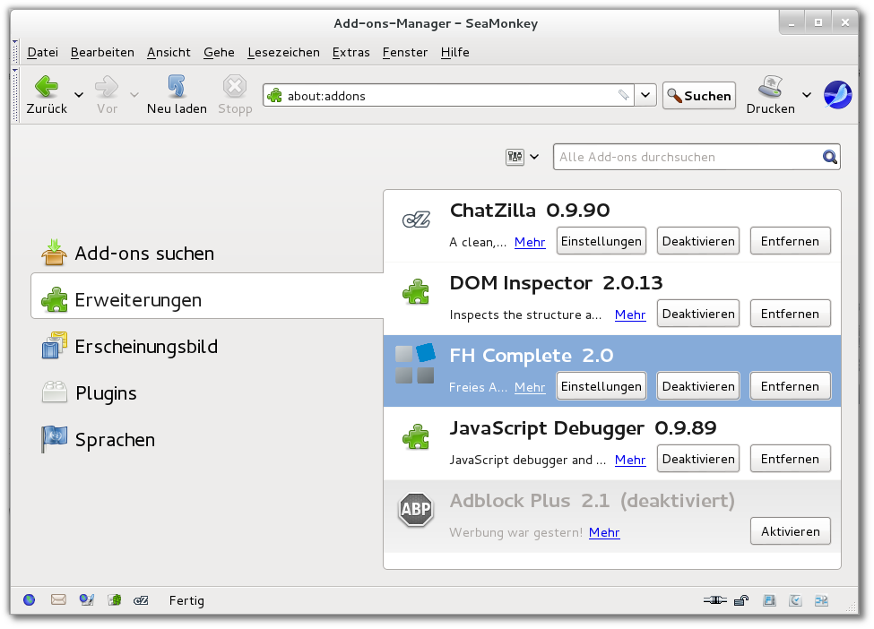Switch to the Plugins category
This screenshot has width=874, height=629.
(105, 393)
